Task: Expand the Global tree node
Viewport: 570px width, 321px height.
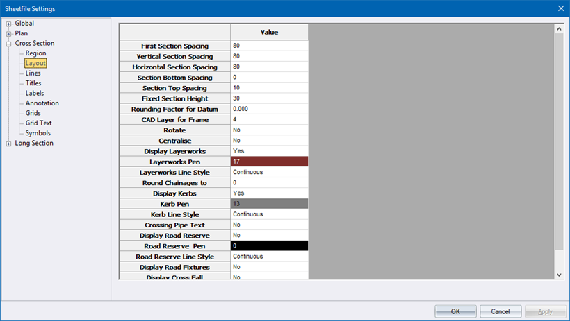Action: click(x=9, y=24)
